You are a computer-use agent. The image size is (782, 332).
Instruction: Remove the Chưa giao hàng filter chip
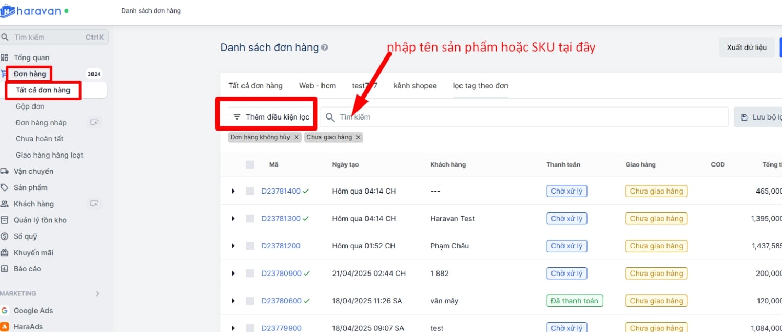coord(358,137)
